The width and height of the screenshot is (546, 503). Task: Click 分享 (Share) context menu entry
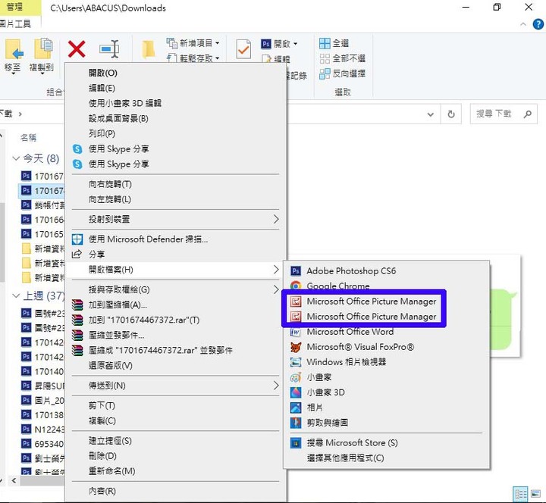pyautogui.click(x=175, y=255)
